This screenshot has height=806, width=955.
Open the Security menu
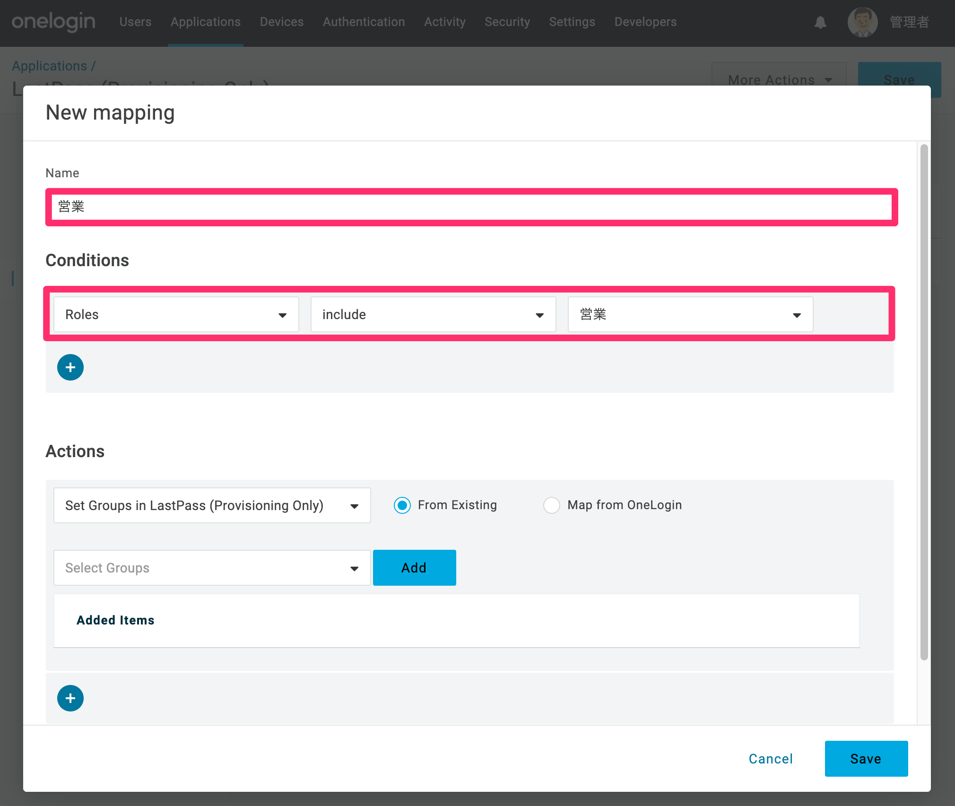point(507,22)
